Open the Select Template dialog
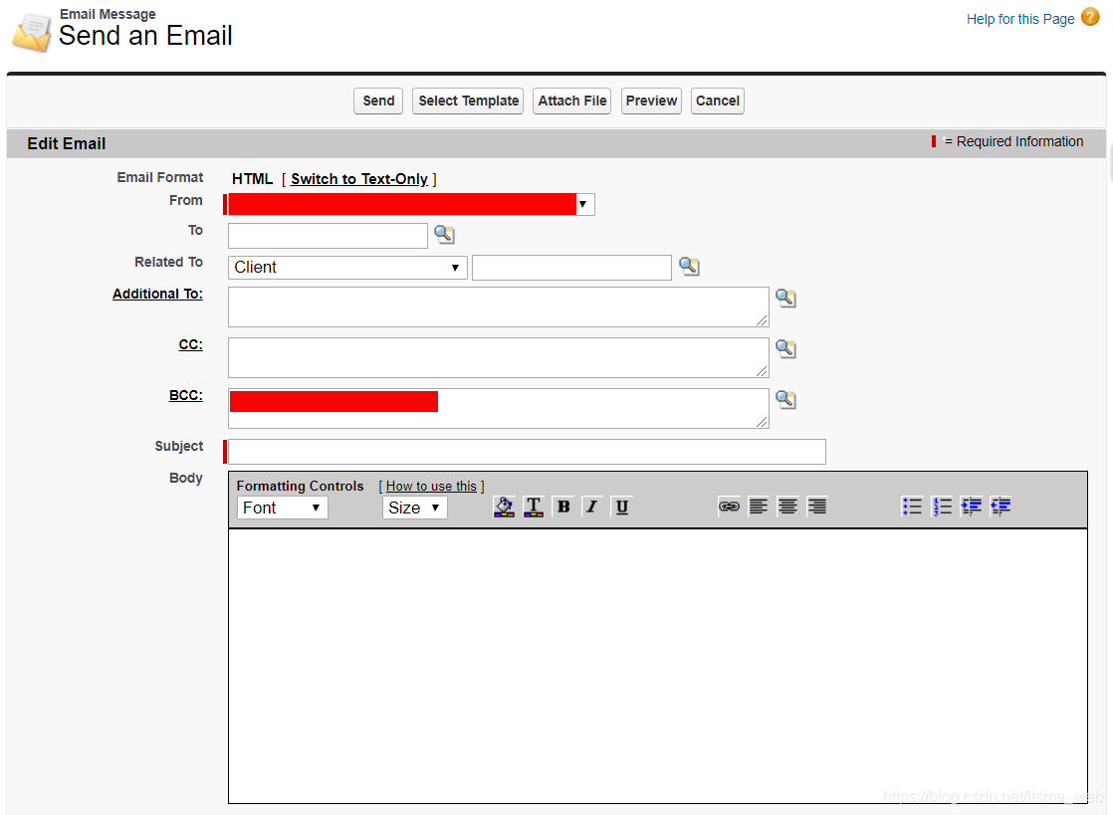1113x815 pixels. [x=468, y=101]
